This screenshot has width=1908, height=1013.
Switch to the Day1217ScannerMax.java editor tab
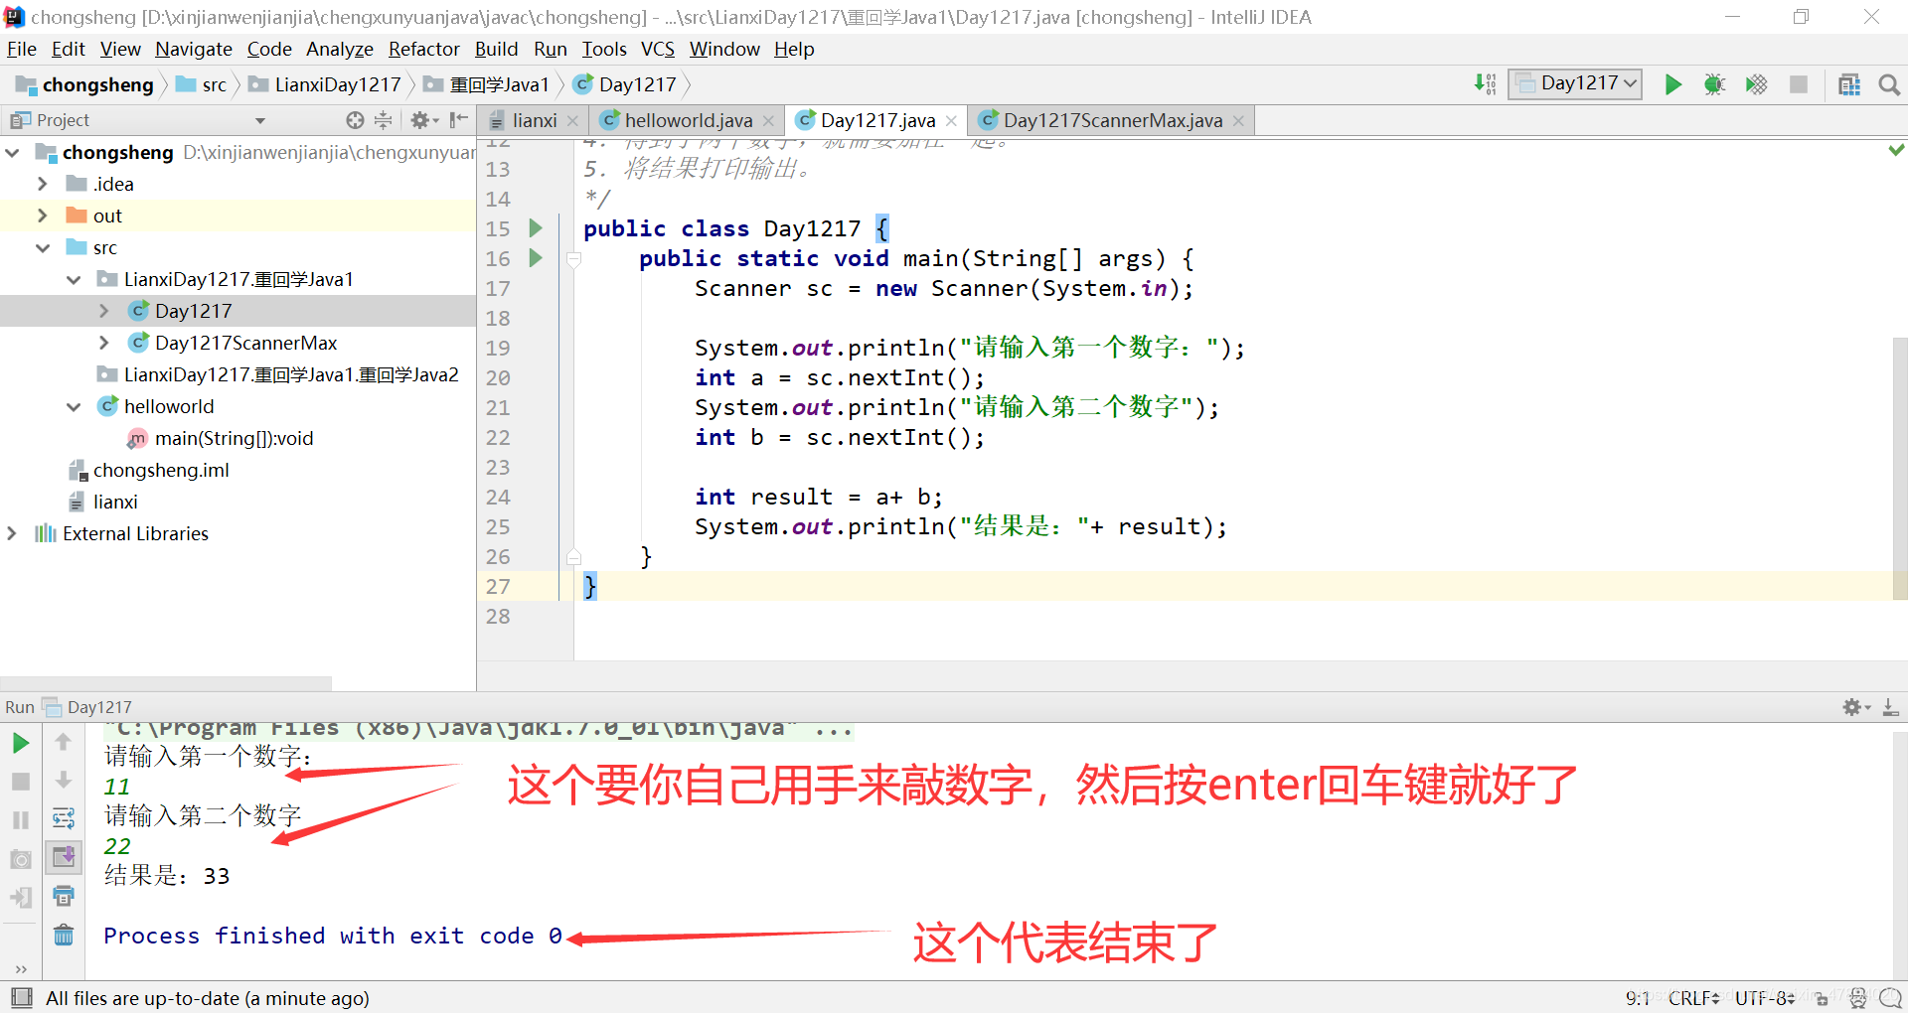coord(1112,120)
